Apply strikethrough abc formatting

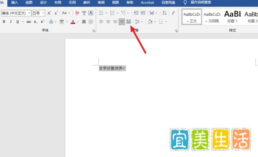tap(29, 22)
